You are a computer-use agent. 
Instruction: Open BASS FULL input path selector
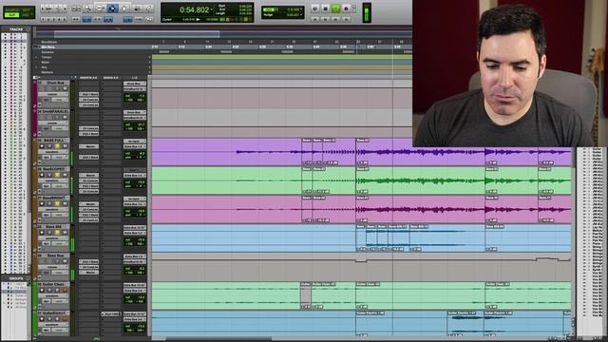(x=135, y=142)
